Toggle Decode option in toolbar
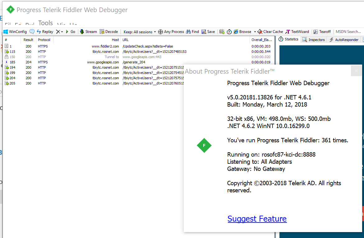Image resolution: width=364 pixels, height=238 pixels. (x=109, y=32)
